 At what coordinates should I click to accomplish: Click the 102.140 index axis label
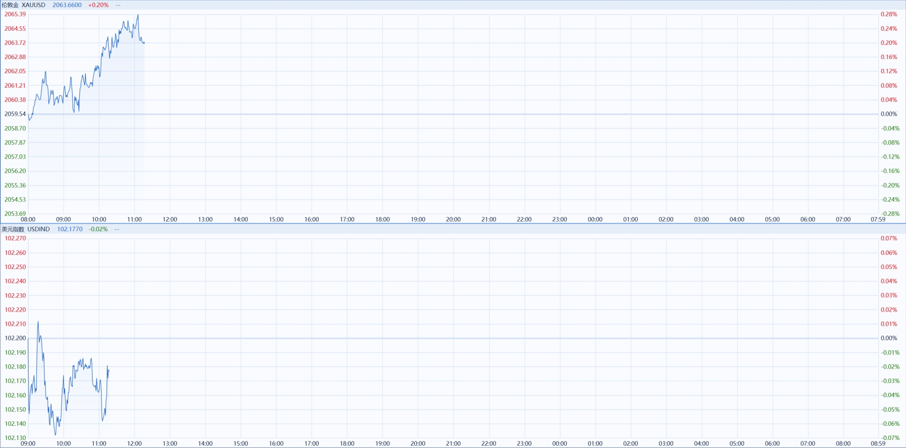pyautogui.click(x=15, y=424)
